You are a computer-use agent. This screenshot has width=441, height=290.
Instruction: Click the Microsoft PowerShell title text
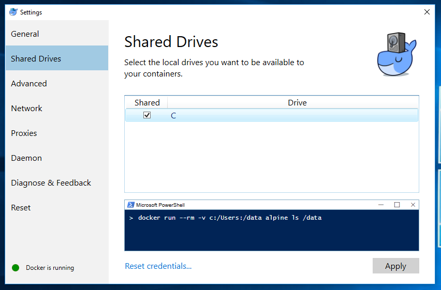pyautogui.click(x=160, y=205)
